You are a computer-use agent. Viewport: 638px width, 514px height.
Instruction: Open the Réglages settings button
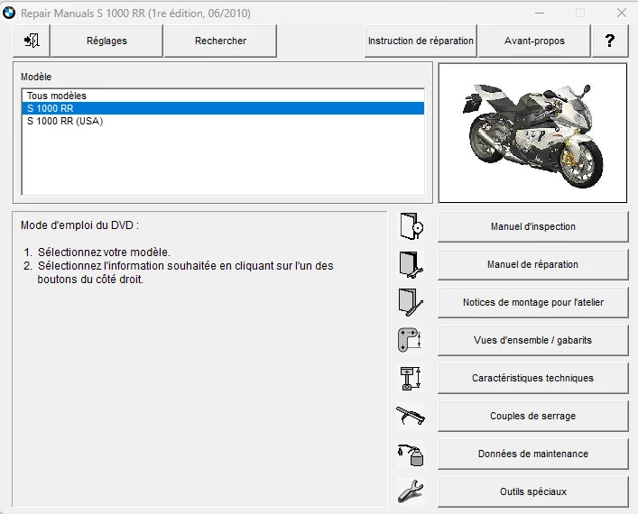pos(106,41)
